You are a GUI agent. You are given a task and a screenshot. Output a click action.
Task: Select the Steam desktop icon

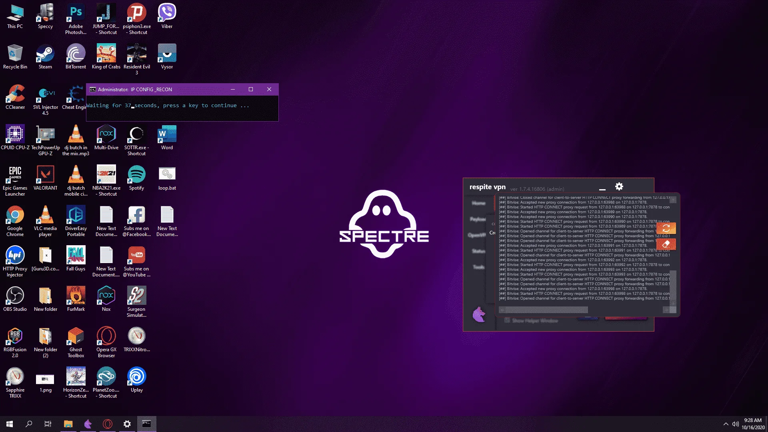pos(45,57)
